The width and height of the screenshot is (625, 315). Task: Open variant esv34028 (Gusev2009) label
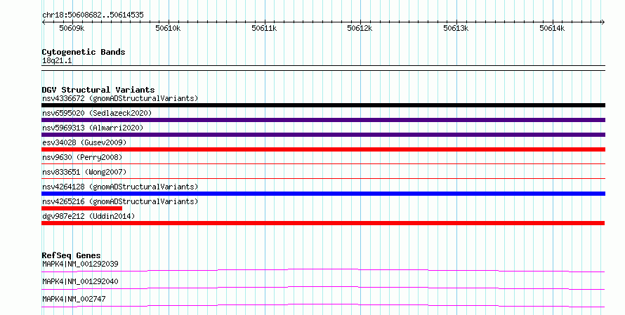(x=84, y=142)
